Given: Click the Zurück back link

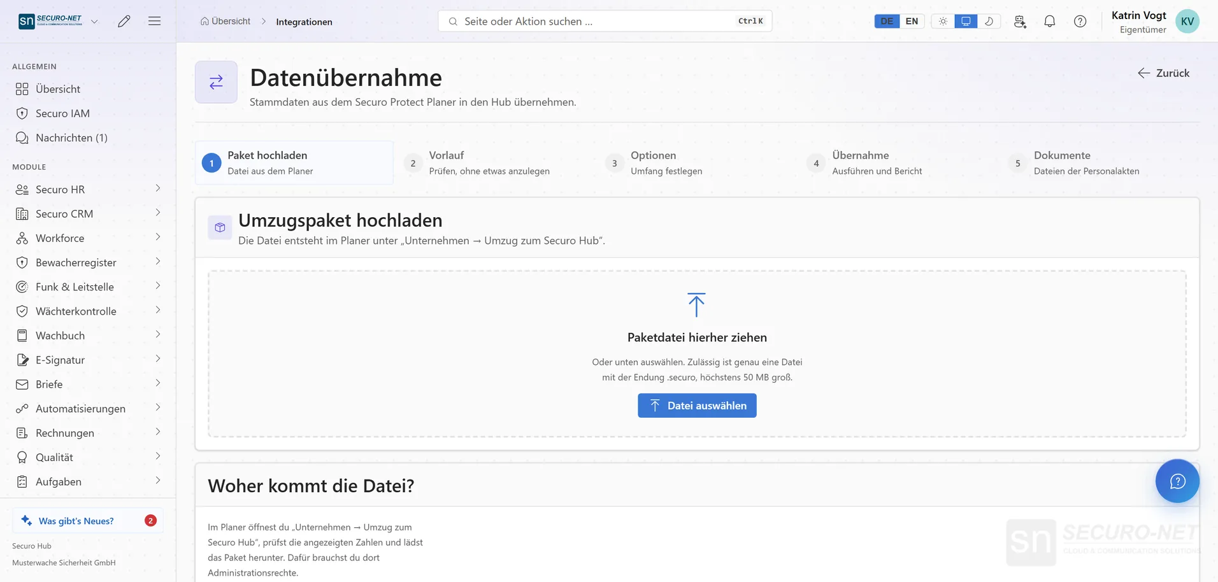Looking at the screenshot, I should pyautogui.click(x=1164, y=73).
